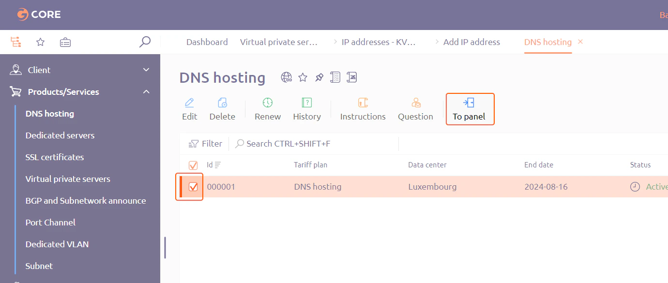Toggle the select-all checkbox in the table header
The width and height of the screenshot is (668, 283).
pyautogui.click(x=193, y=165)
